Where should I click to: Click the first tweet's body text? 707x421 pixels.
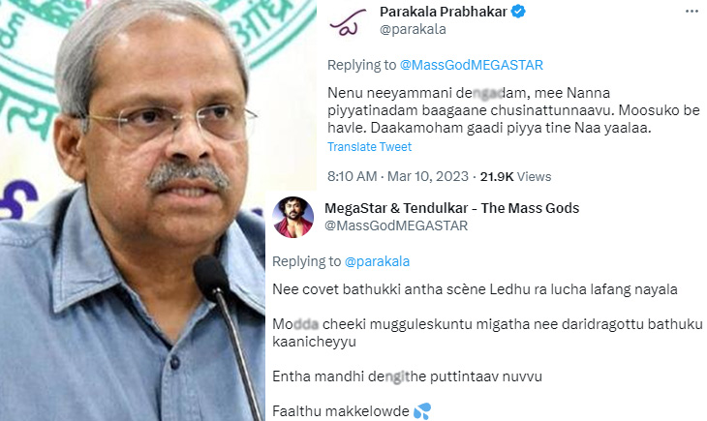[x=513, y=110]
